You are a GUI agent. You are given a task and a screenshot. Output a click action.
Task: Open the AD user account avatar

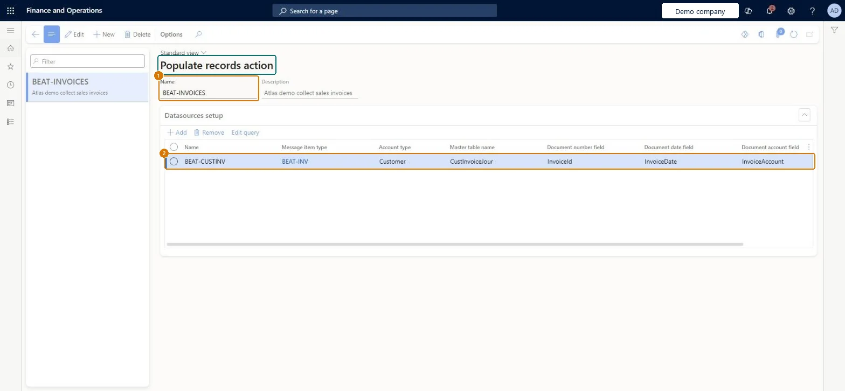click(x=834, y=11)
